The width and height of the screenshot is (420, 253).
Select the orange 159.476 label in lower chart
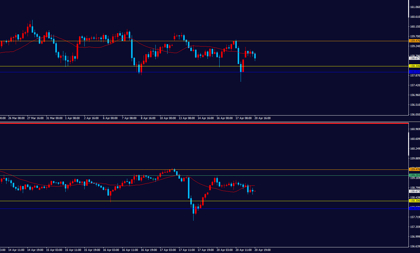pos(414,169)
